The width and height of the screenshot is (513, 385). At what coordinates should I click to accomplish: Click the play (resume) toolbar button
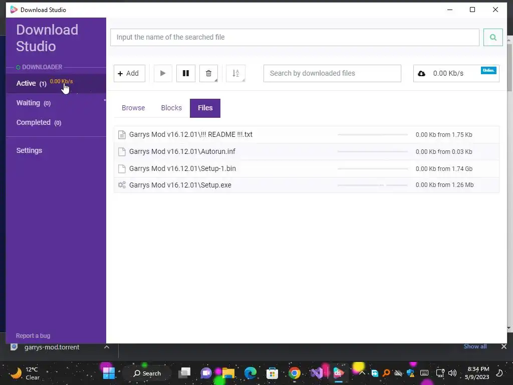pyautogui.click(x=163, y=73)
